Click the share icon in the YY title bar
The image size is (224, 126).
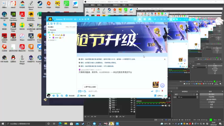(85, 19)
